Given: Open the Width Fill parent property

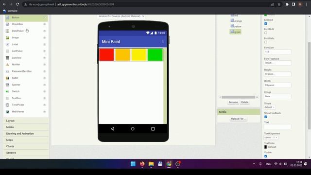Looking at the screenshot, I should pyautogui.click(x=277, y=85).
